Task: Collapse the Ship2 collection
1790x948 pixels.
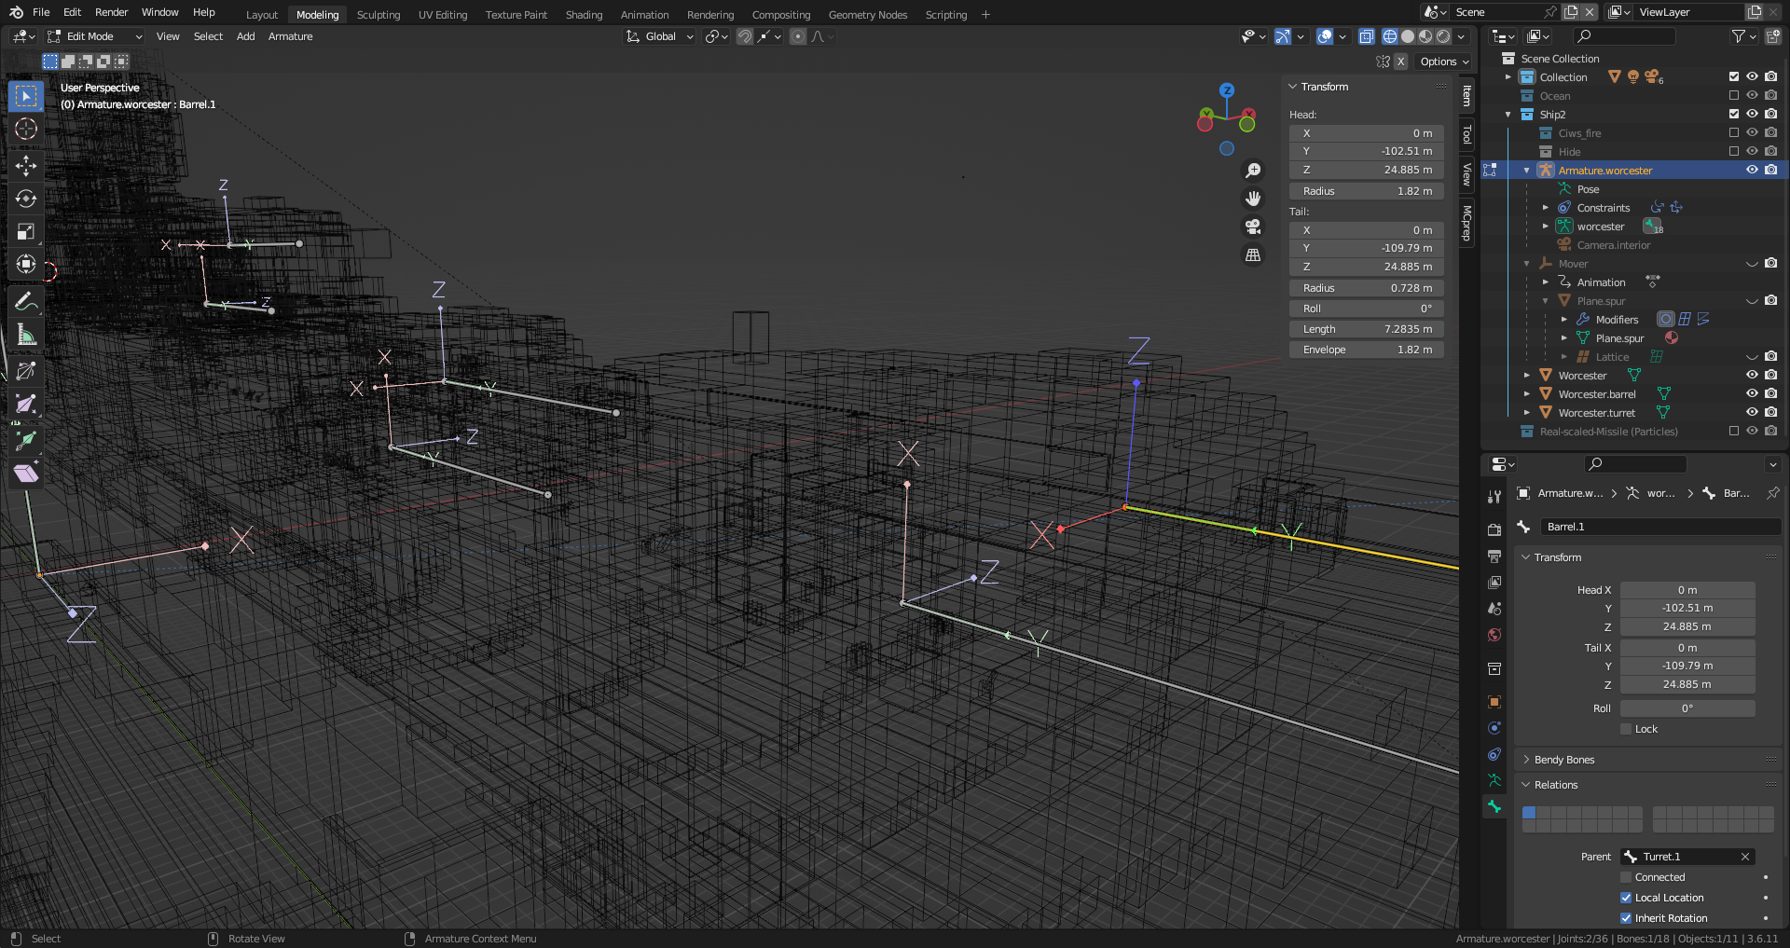Action: point(1508,115)
